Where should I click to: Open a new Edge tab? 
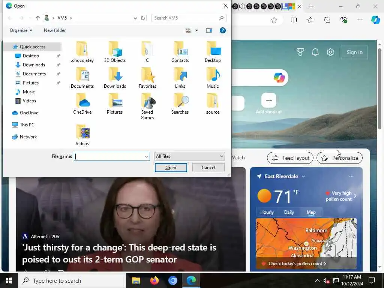pyautogui.click(x=311, y=6)
